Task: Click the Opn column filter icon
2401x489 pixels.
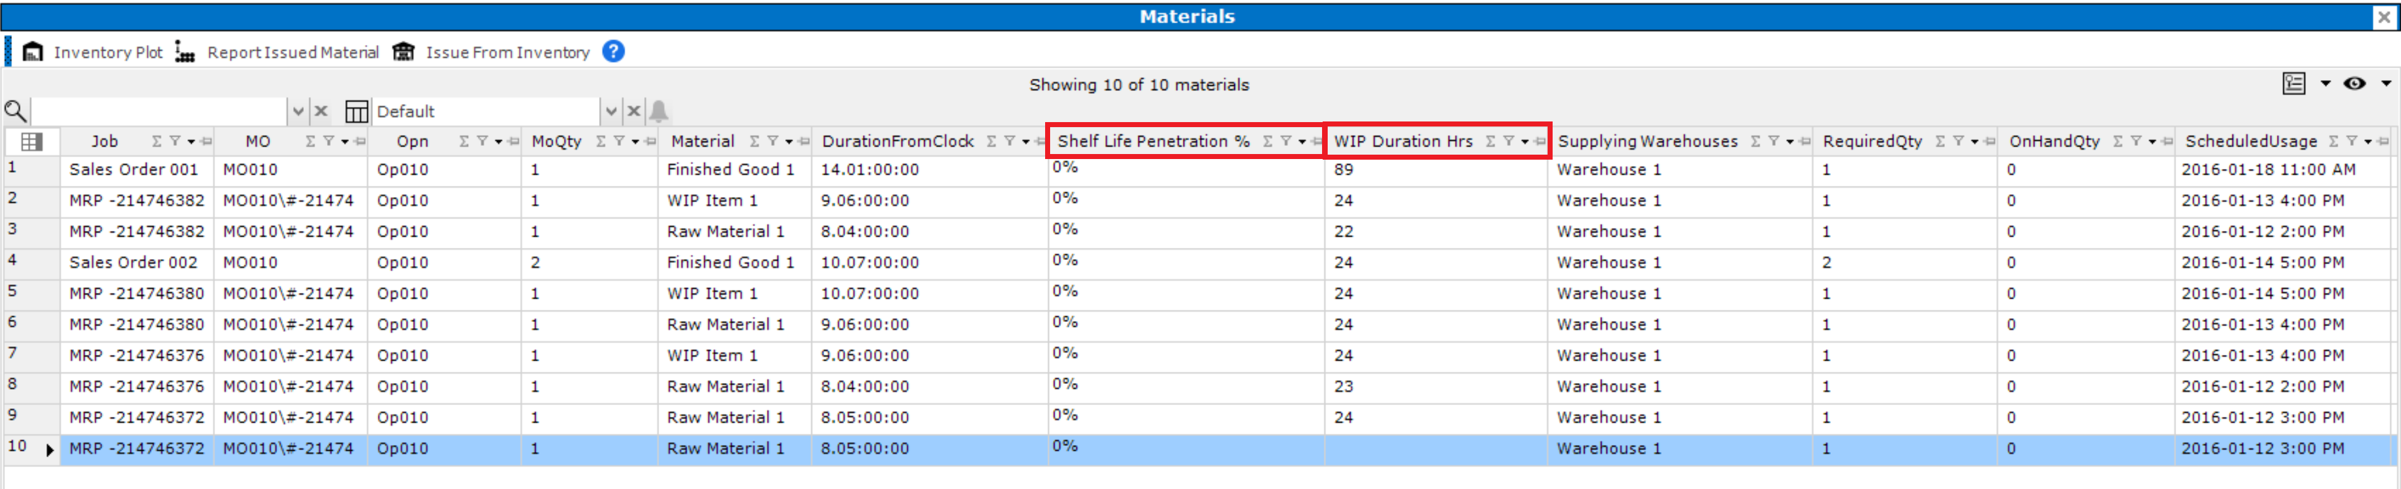Action: coord(482,142)
